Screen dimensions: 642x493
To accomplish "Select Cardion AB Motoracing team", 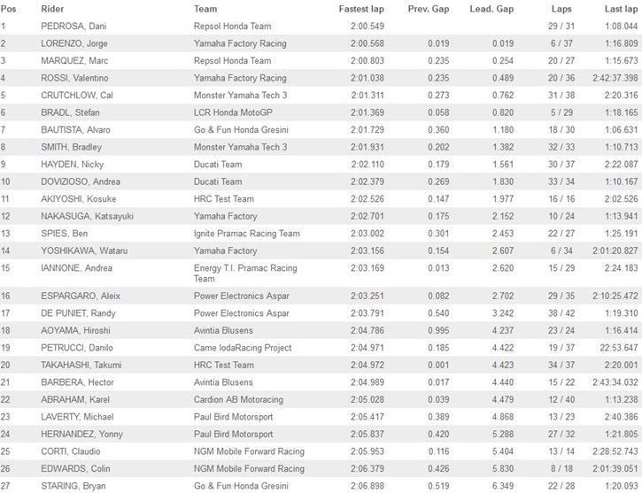I will point(238,400).
